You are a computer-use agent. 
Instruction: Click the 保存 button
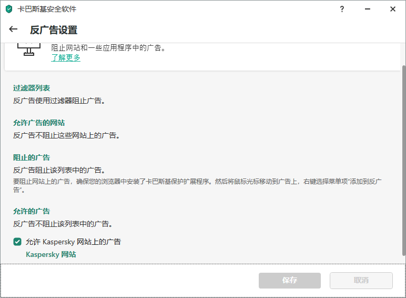[290, 281]
